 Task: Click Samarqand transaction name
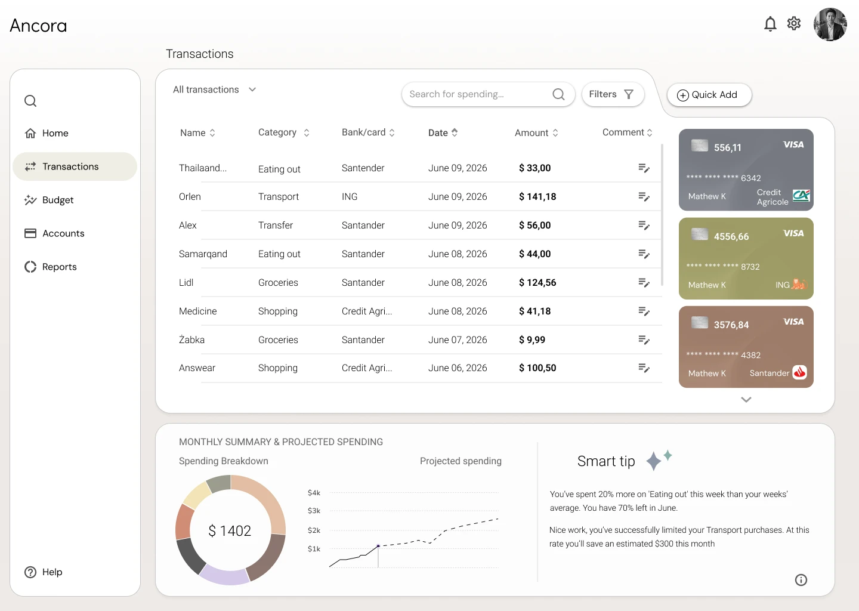(x=203, y=254)
